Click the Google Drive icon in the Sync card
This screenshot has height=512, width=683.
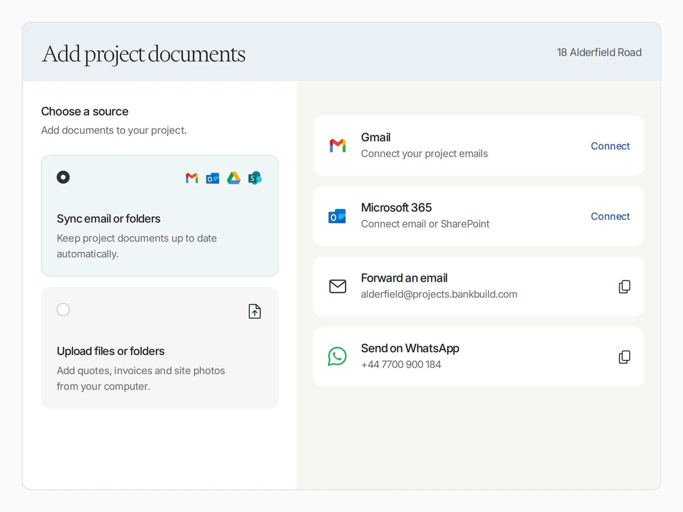pos(234,178)
